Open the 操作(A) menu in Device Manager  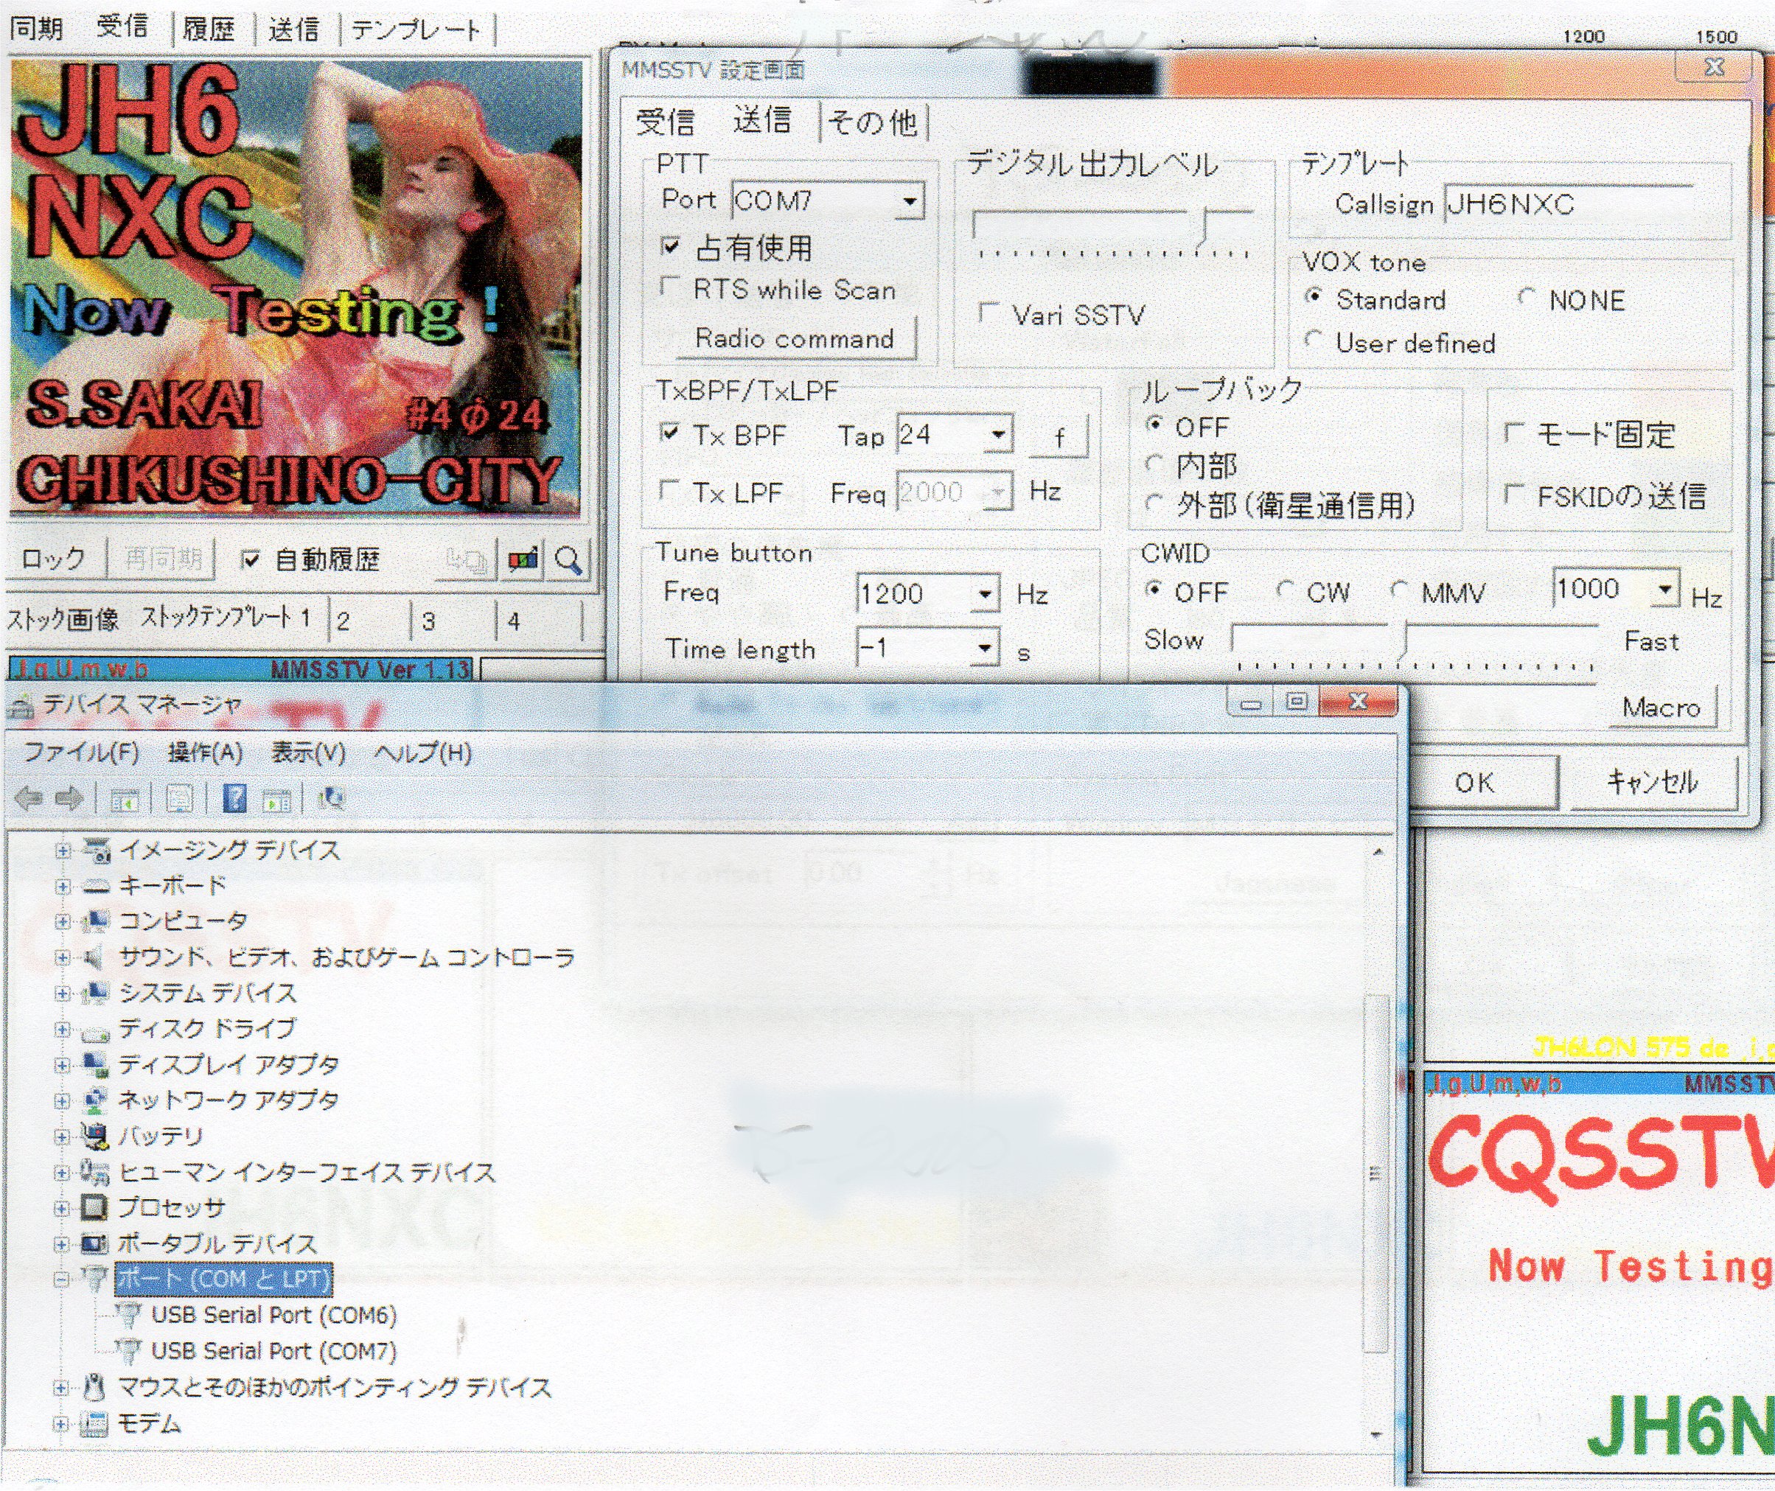coord(204,753)
